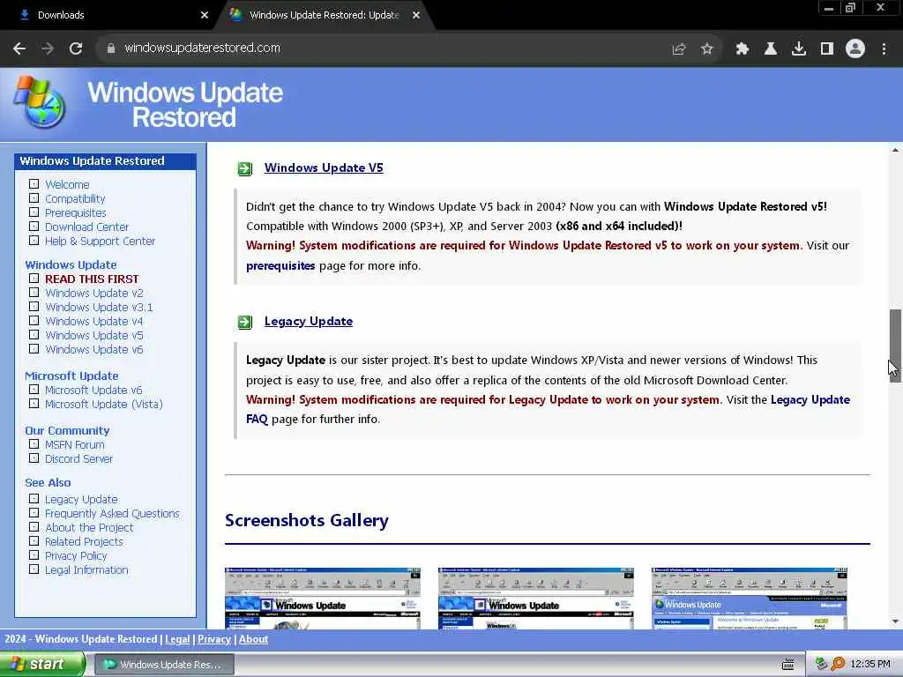Viewport: 903px width, 677px height.
Task: Open Related Projects link
Action: (x=84, y=542)
